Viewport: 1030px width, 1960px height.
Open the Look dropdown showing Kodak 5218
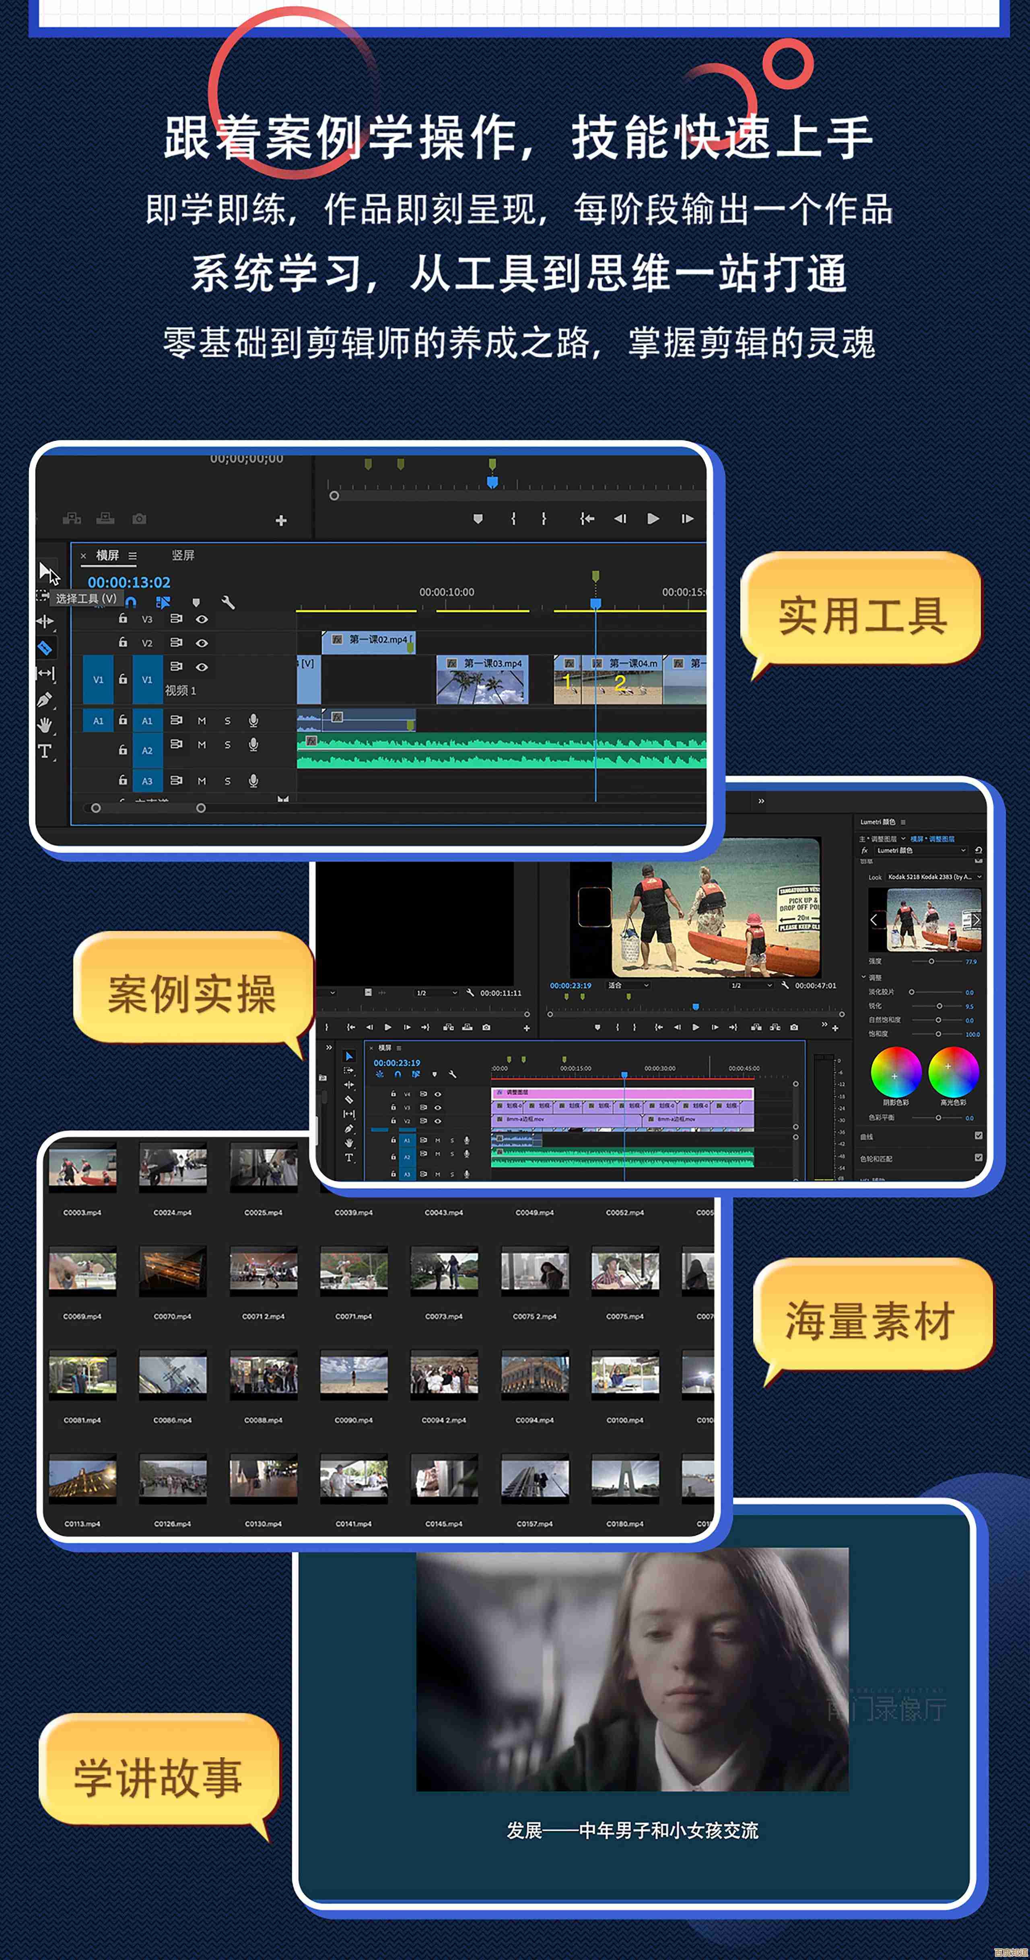[934, 877]
